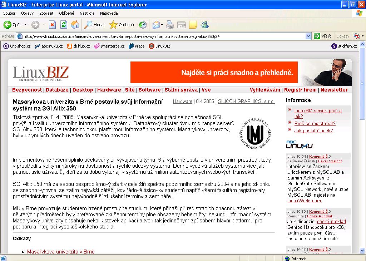Open the Databáze category link
The image size is (366, 261).
point(57,90)
